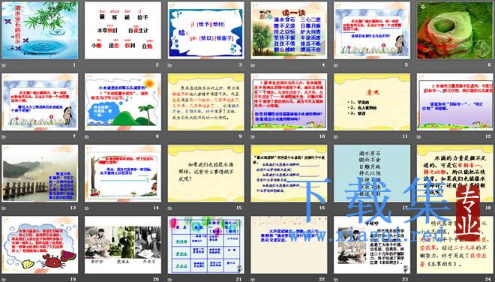Open slide 4 titled 读一读

pyautogui.click(x=289, y=30)
